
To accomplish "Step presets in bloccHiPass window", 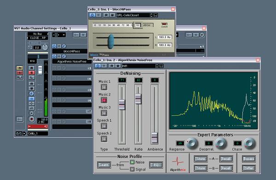I will pos(151,15).
